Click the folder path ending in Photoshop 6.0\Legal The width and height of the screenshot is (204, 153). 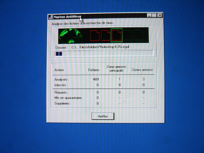100,47
